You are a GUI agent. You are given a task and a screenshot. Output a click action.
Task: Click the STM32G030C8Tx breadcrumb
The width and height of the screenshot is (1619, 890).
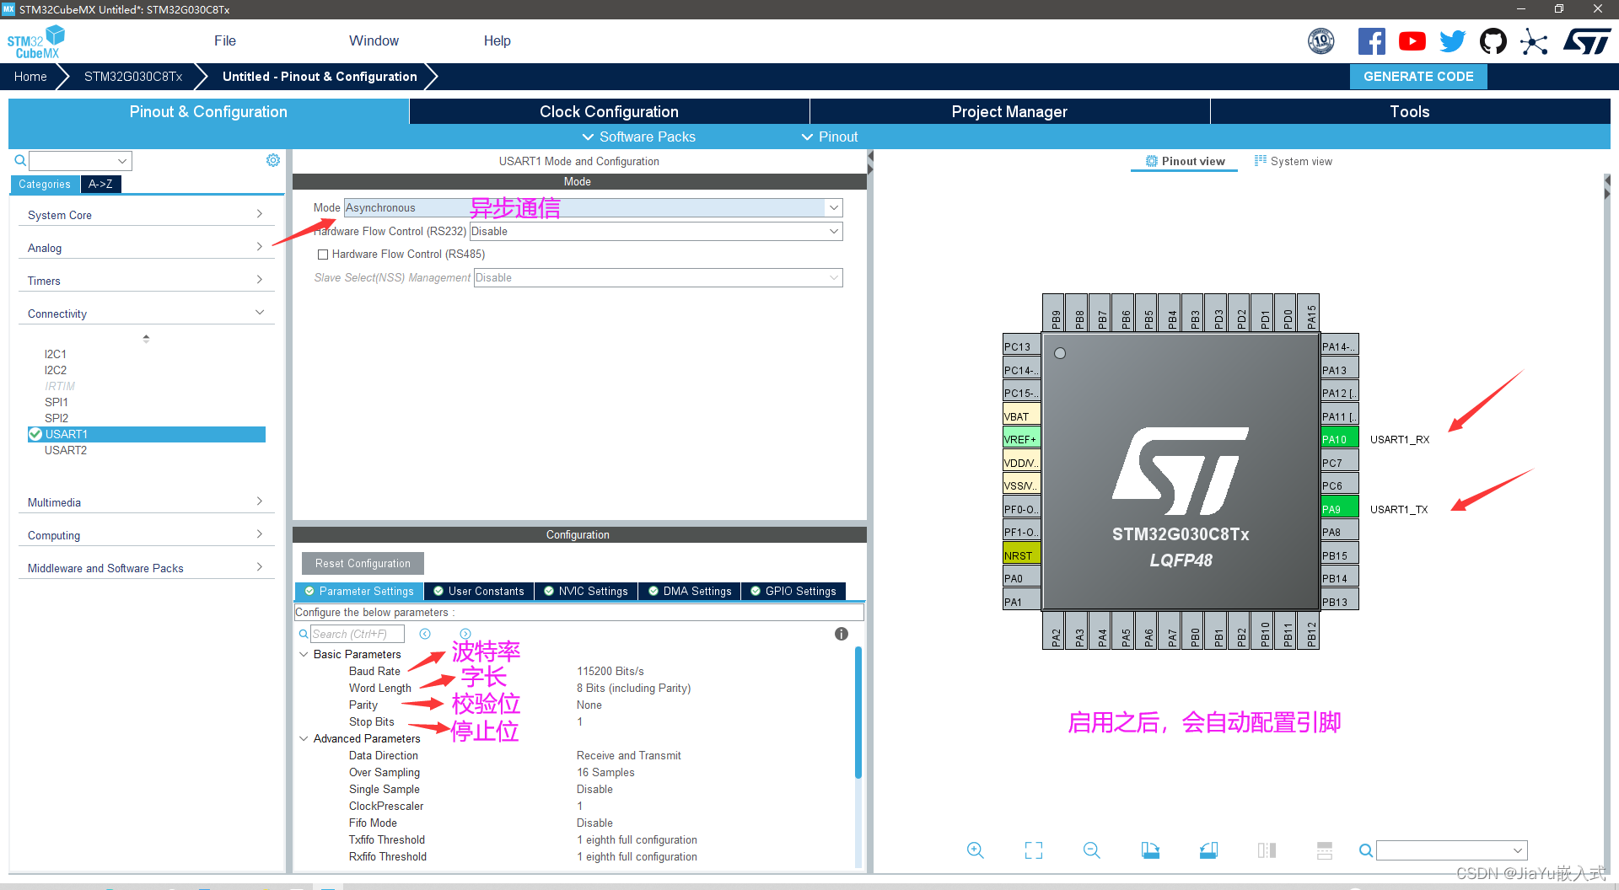tap(133, 77)
